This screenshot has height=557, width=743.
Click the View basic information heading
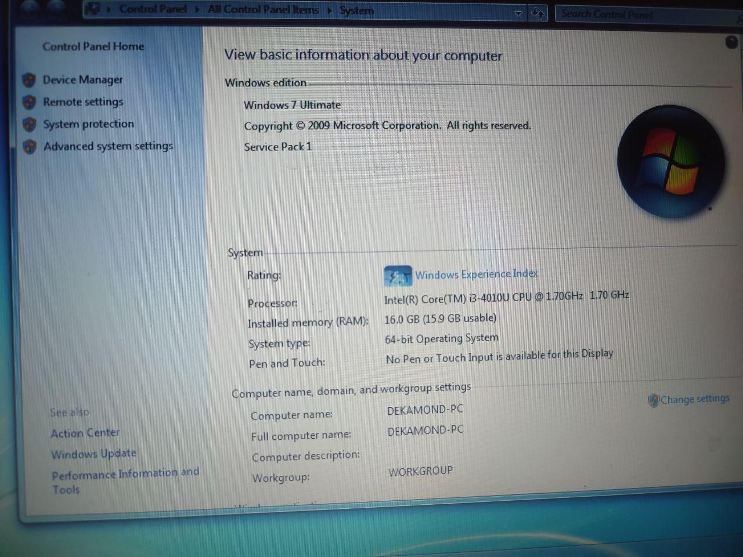363,55
